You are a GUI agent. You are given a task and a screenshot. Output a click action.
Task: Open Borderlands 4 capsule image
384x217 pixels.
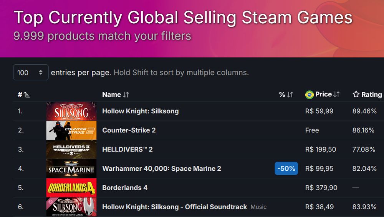coord(71,188)
